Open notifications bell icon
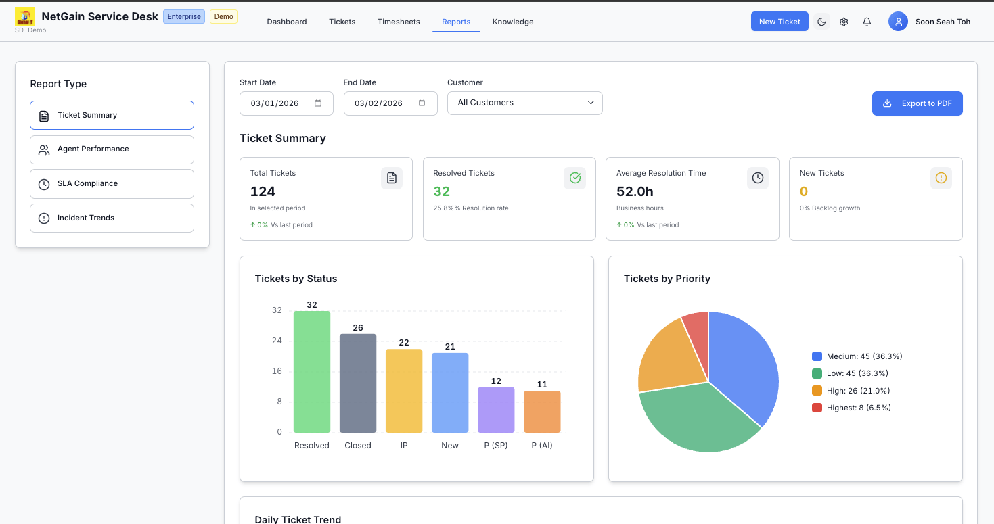Screen dimensions: 994x524 pos(867,22)
